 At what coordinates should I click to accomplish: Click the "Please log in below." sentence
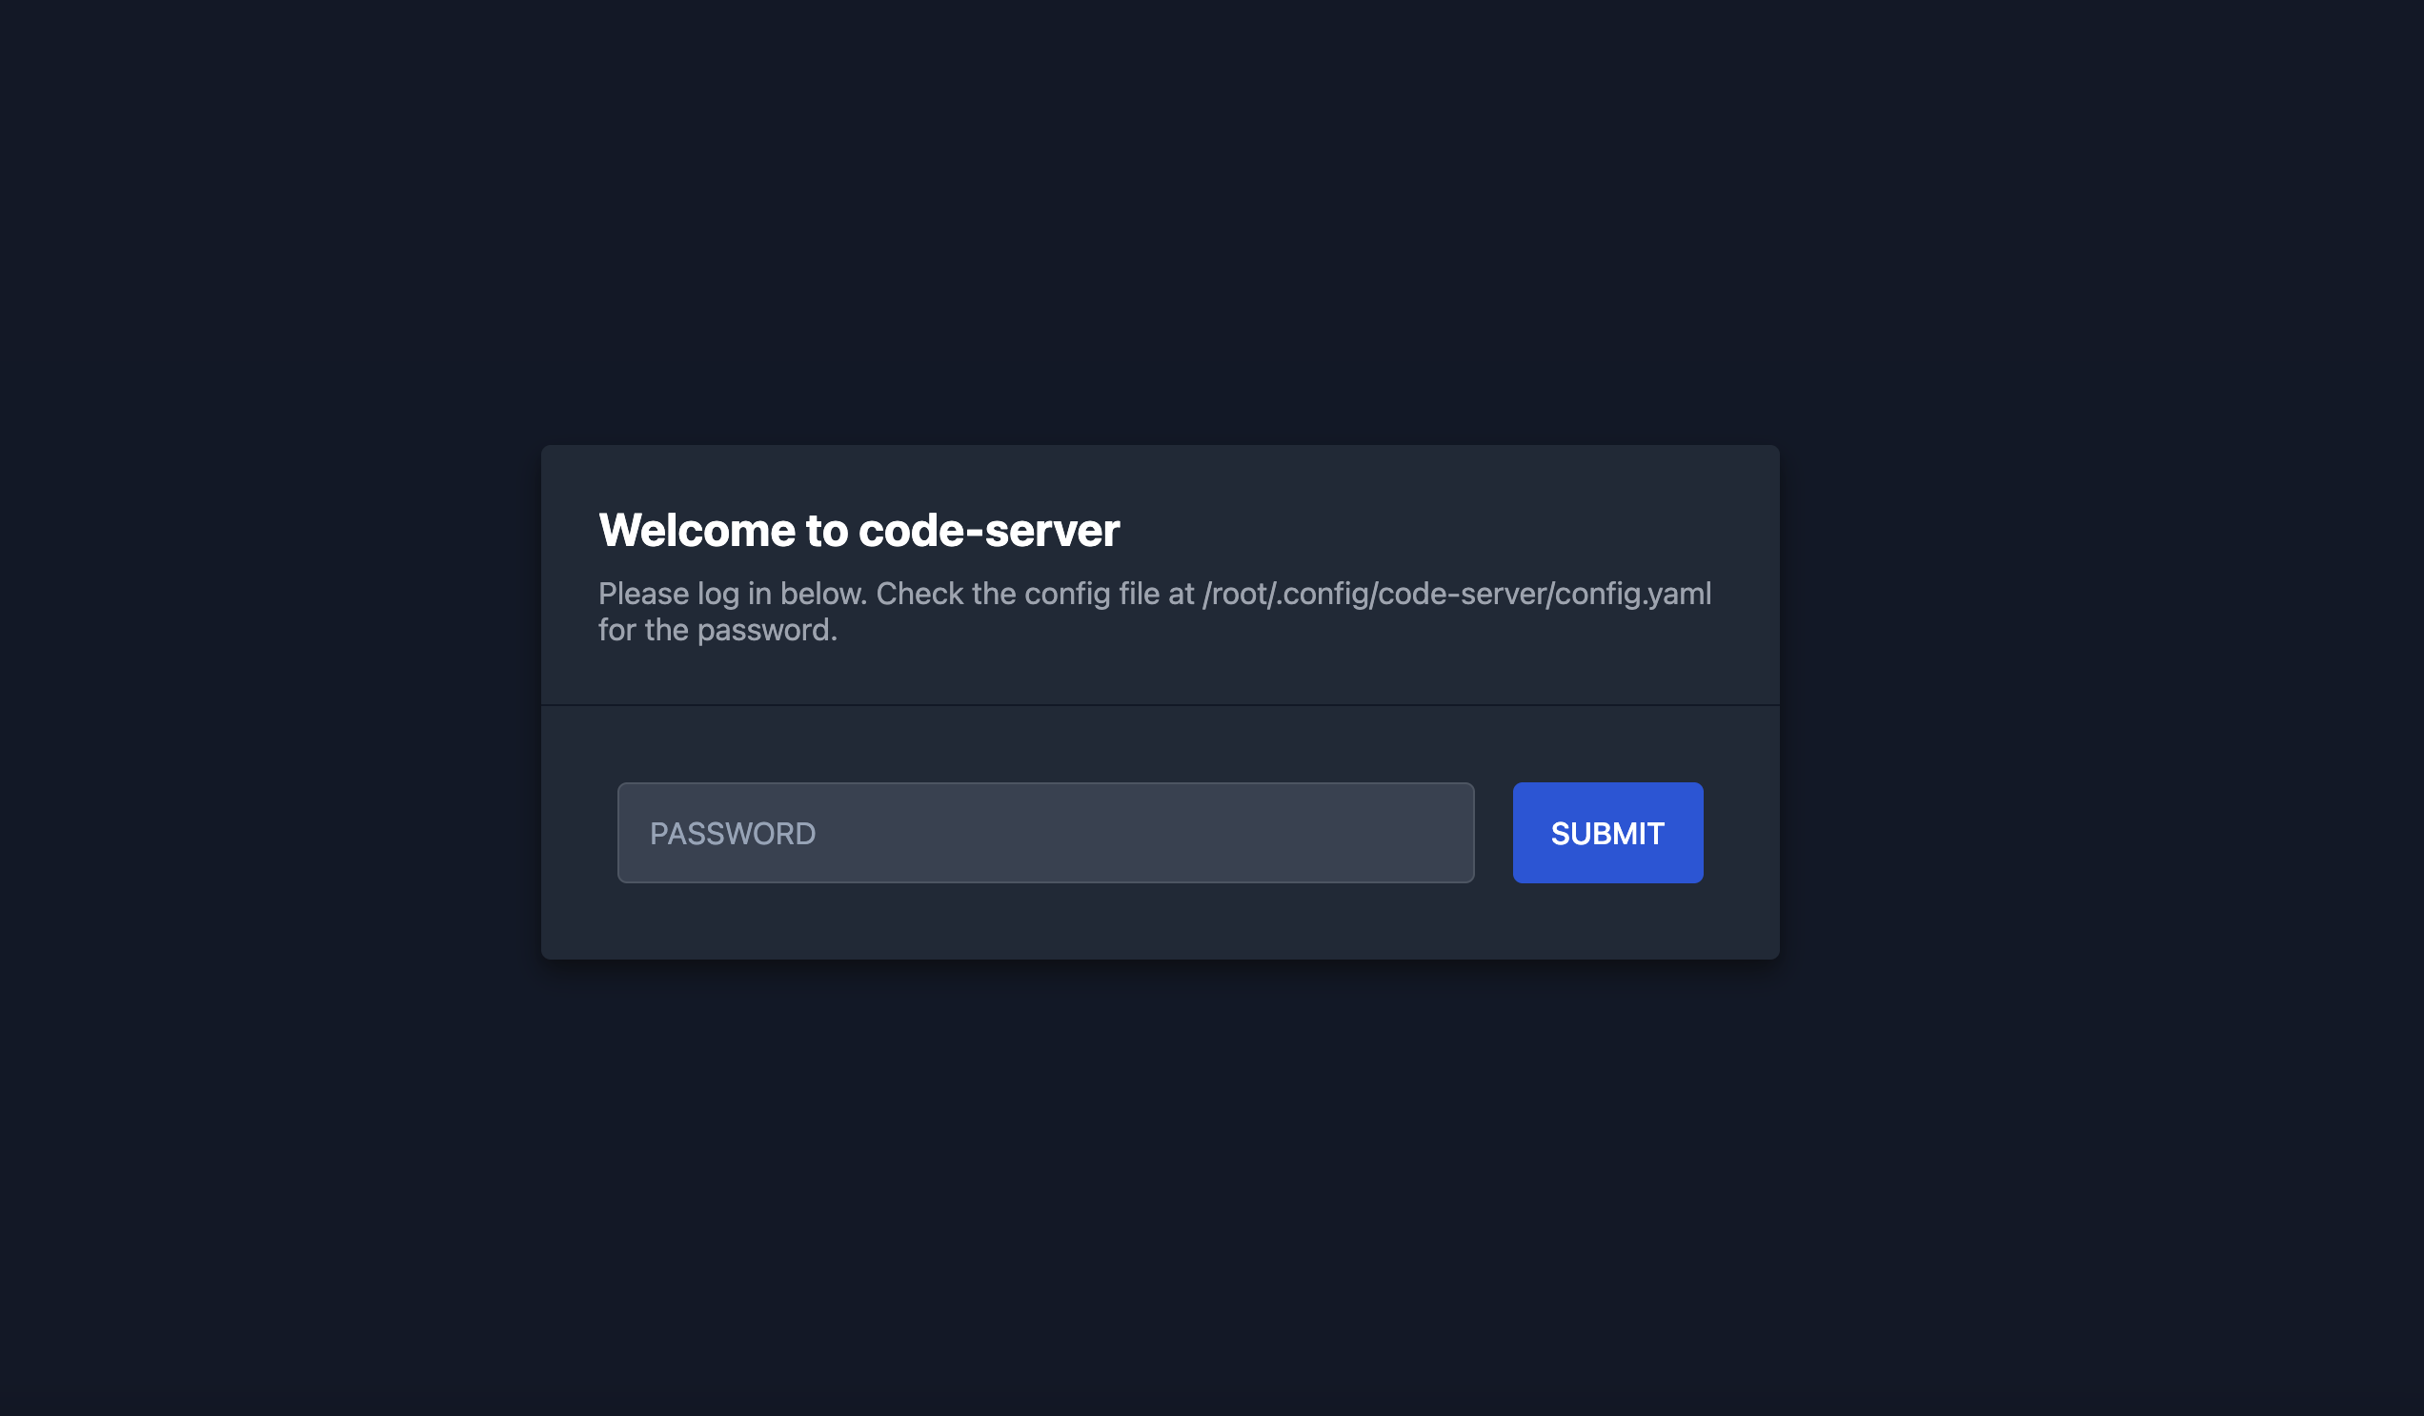(732, 595)
